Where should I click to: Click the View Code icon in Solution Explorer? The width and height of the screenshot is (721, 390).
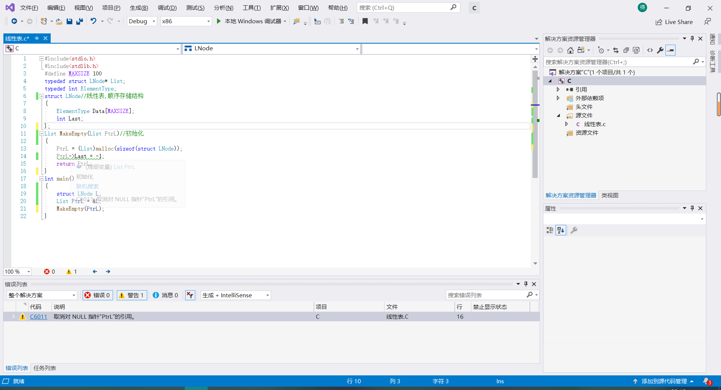coord(650,50)
